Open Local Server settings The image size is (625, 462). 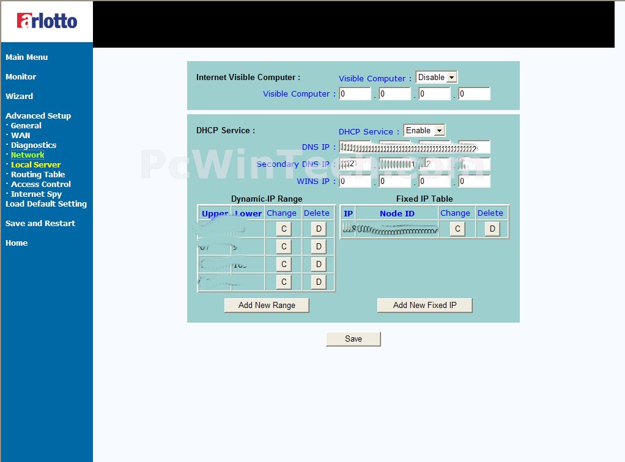tap(36, 164)
